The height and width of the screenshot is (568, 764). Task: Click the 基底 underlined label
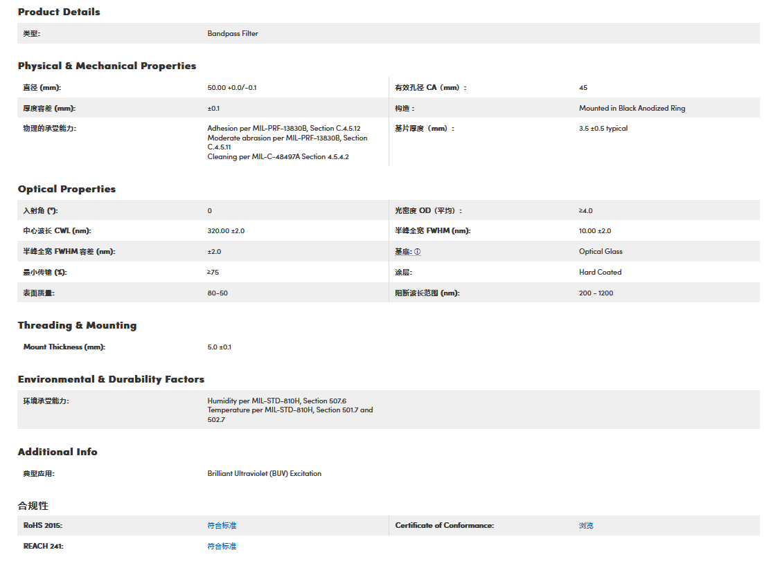pyautogui.click(x=403, y=252)
